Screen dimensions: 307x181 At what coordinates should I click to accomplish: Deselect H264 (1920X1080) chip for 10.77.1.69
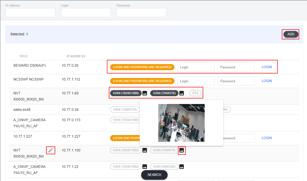[126, 93]
